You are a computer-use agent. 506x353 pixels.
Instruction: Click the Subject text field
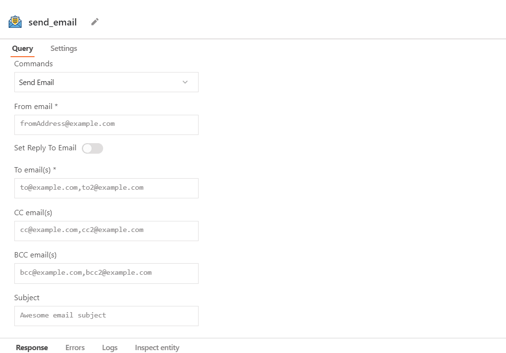click(x=106, y=316)
